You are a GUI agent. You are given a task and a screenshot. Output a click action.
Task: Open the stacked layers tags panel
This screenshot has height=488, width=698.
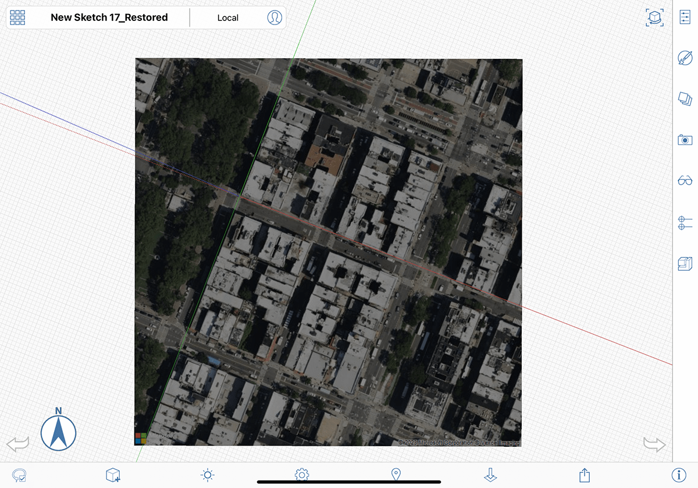685,98
